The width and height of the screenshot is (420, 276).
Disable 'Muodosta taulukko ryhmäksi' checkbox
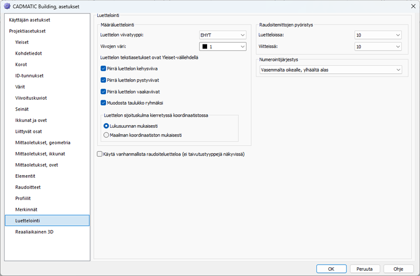pos(104,103)
